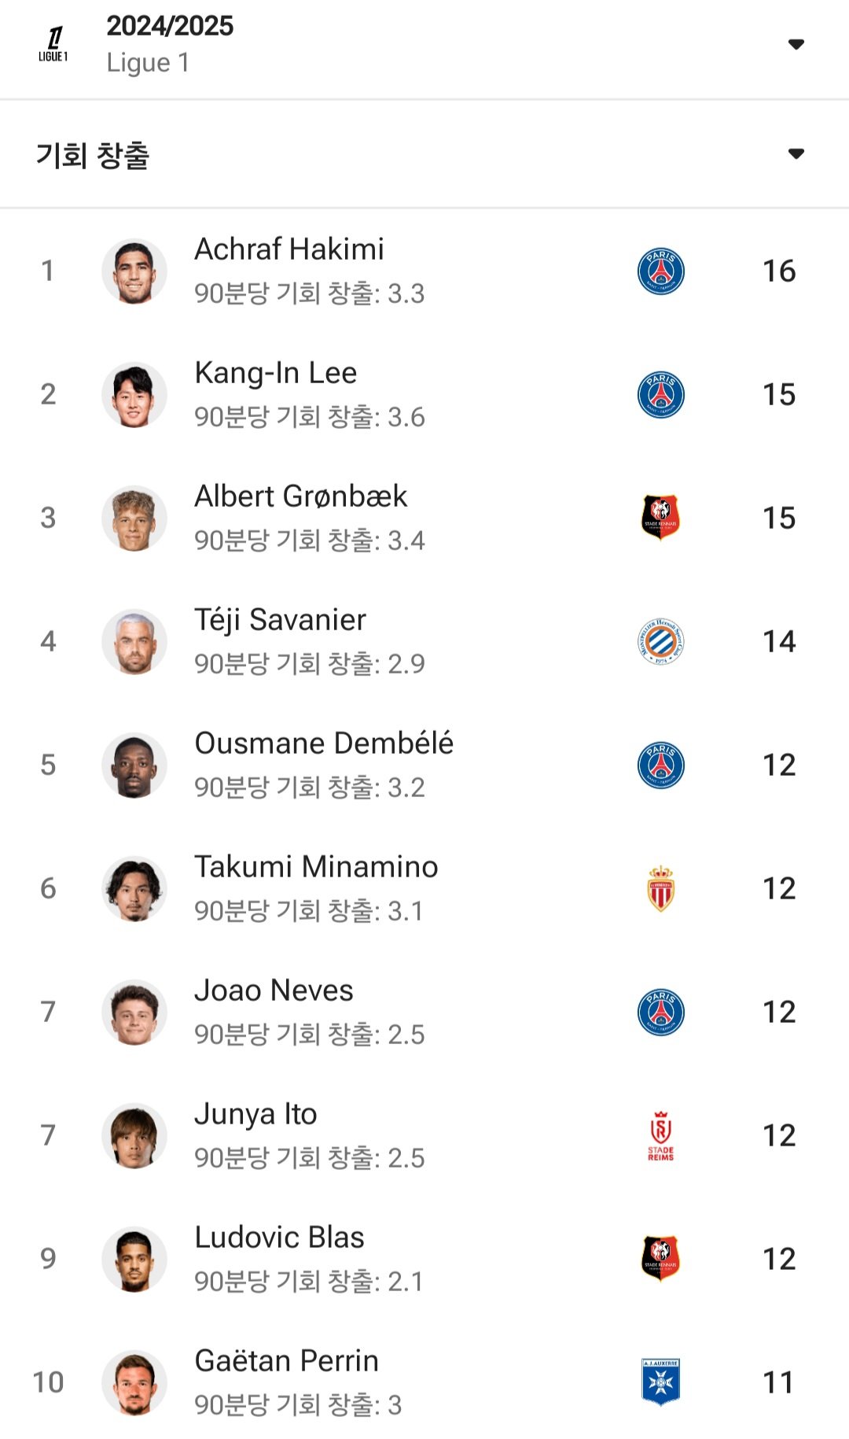This screenshot has height=1439, width=849.
Task: Open the 2024/2025 season dropdown arrow
Action: pyautogui.click(x=796, y=44)
